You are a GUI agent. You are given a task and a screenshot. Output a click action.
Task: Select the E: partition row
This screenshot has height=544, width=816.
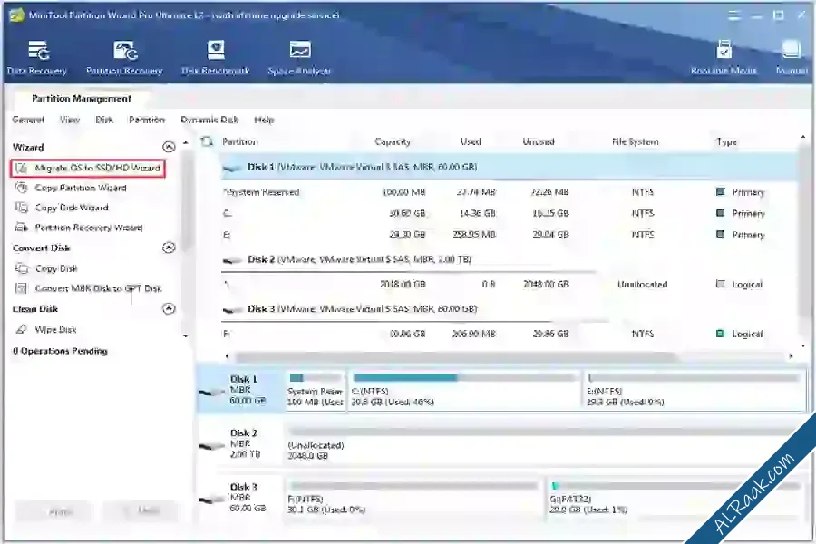click(509, 235)
